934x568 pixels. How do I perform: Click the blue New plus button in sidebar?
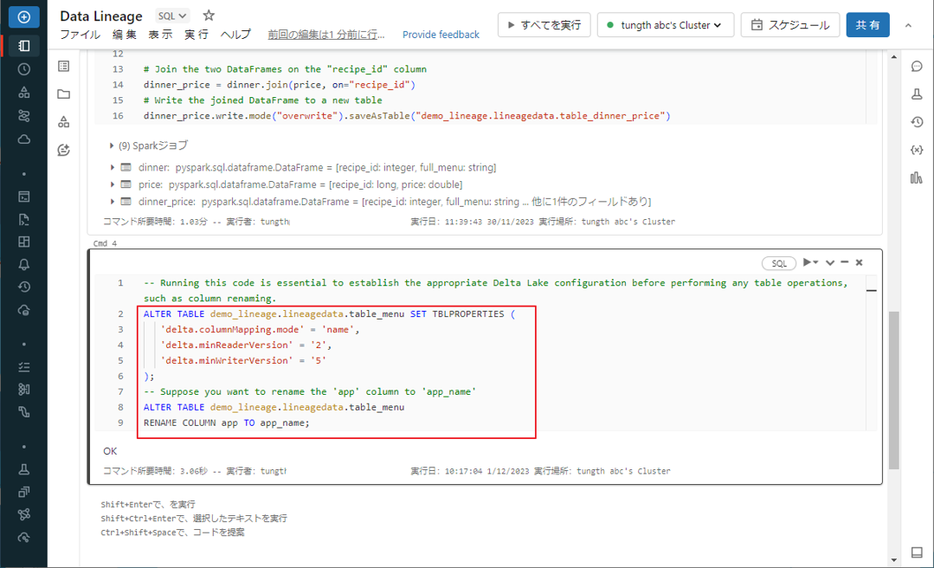[23, 16]
